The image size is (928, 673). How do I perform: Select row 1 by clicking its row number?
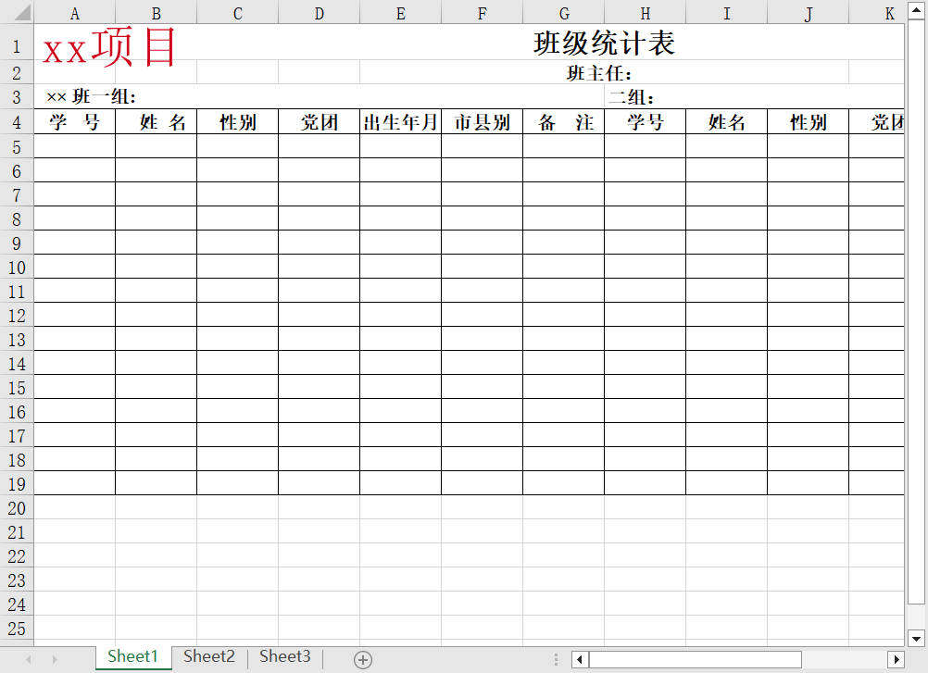coord(17,44)
